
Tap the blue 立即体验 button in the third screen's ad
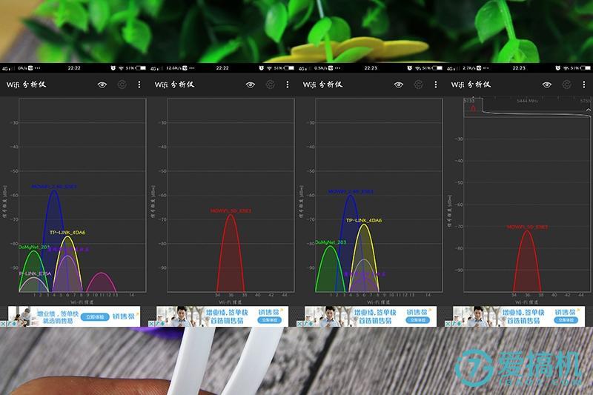(417, 320)
